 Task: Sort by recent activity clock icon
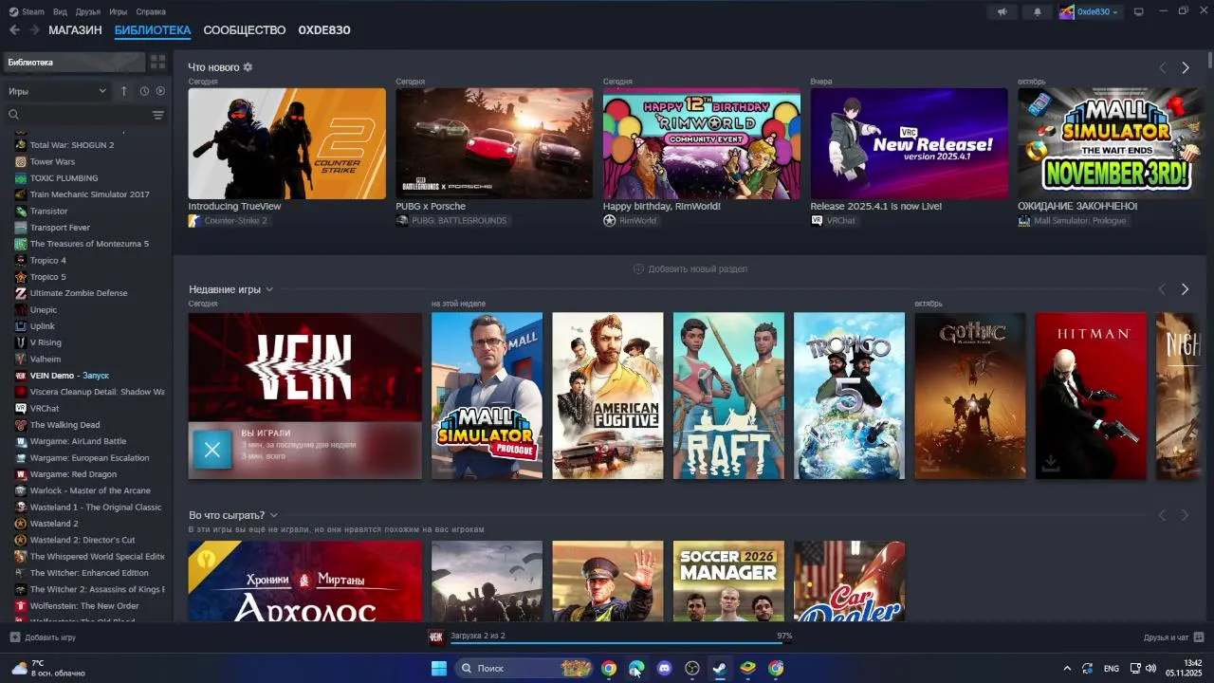coord(144,91)
